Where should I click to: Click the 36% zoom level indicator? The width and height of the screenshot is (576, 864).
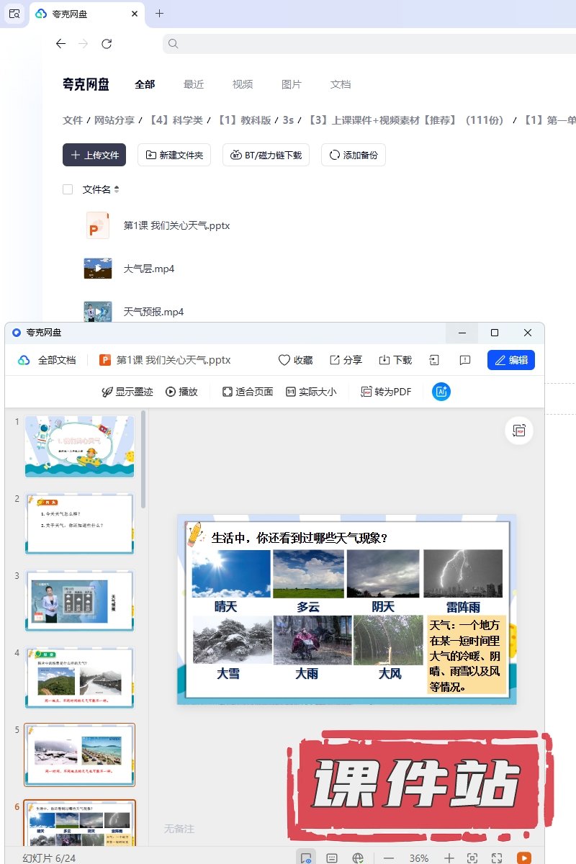[x=419, y=858]
